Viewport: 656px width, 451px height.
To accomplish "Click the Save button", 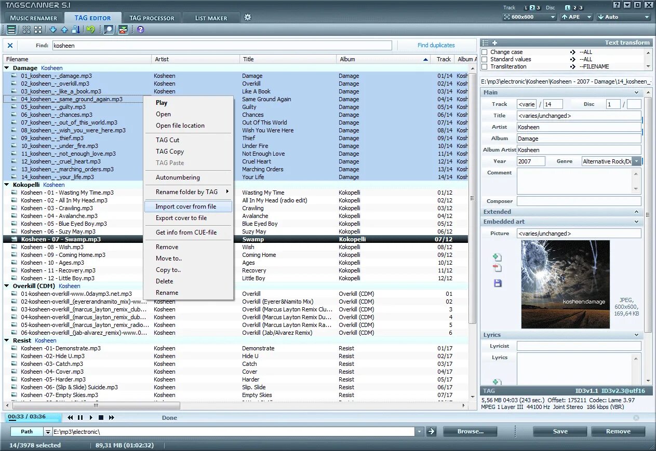I will pyautogui.click(x=560, y=431).
